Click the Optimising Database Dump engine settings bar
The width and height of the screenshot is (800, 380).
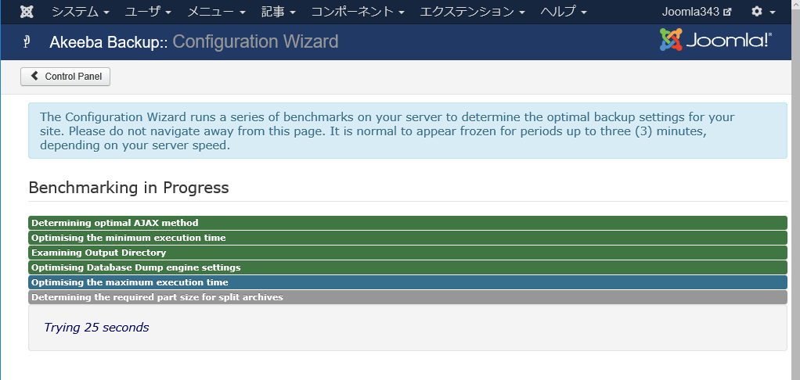tap(408, 267)
